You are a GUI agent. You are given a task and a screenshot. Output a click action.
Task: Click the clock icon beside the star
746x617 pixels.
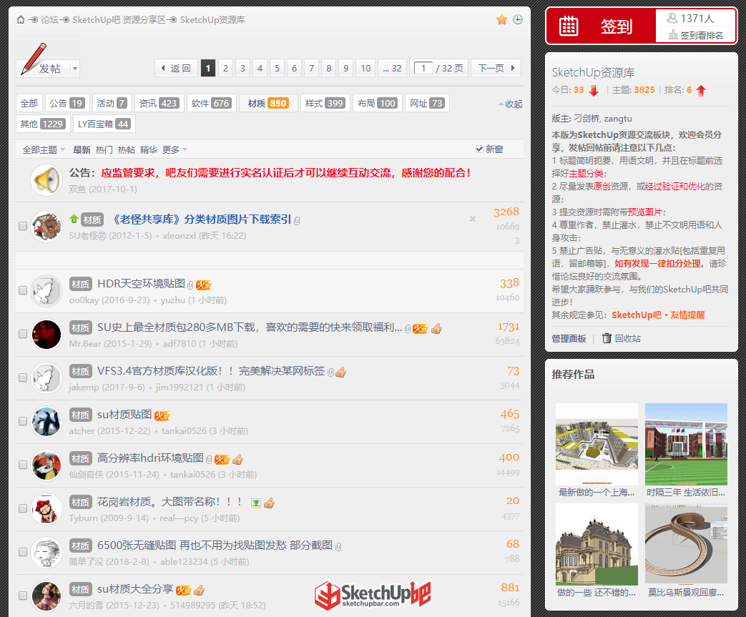[518, 19]
